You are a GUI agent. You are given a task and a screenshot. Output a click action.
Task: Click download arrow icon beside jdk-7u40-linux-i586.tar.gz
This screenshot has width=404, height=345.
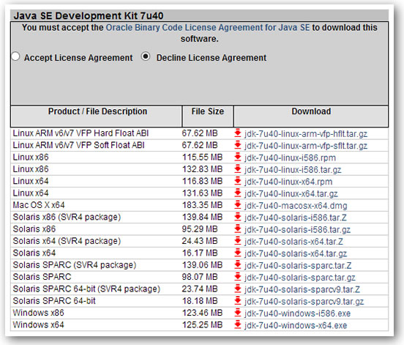tap(238, 169)
